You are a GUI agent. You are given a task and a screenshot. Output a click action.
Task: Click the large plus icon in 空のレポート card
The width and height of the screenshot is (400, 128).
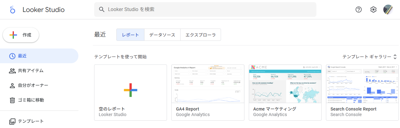pyautogui.click(x=131, y=90)
